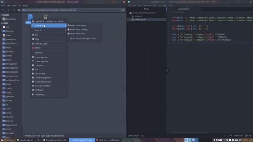Choose Conkyzen in the context menu

click(x=49, y=90)
